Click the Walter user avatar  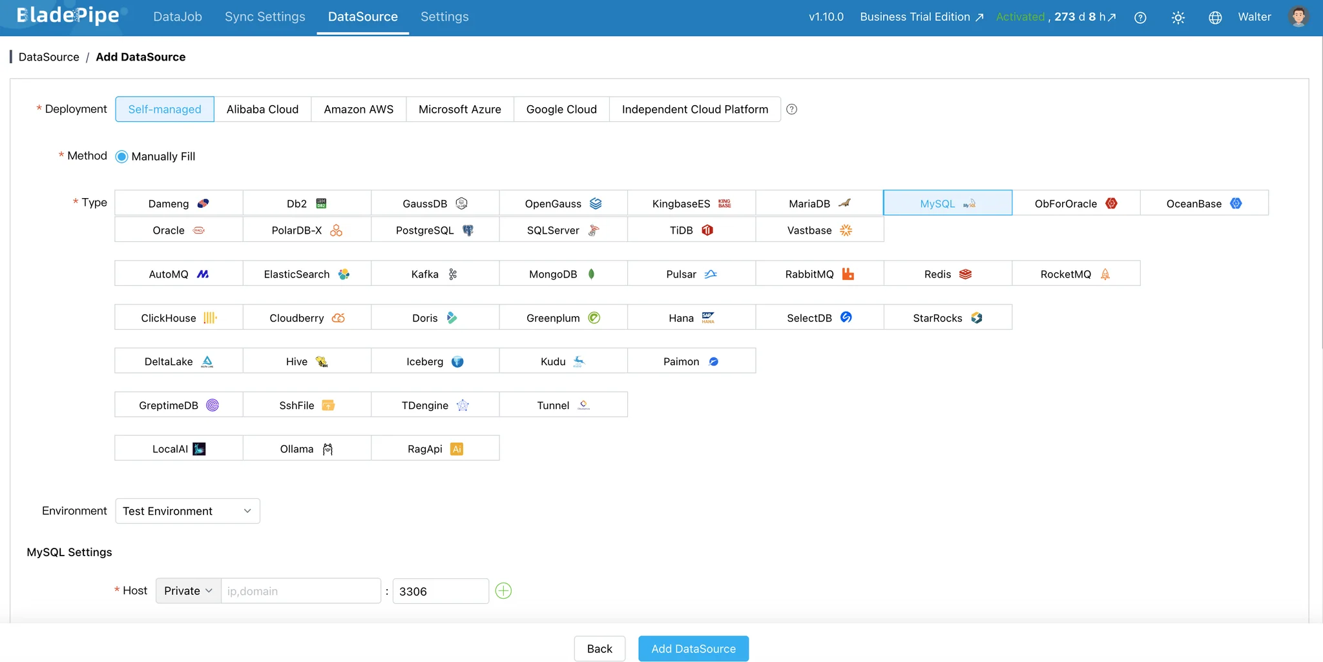tap(1298, 17)
